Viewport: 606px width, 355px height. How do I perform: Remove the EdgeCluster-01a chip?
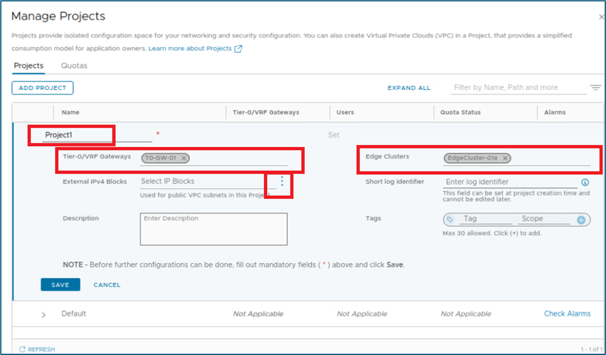coord(505,158)
